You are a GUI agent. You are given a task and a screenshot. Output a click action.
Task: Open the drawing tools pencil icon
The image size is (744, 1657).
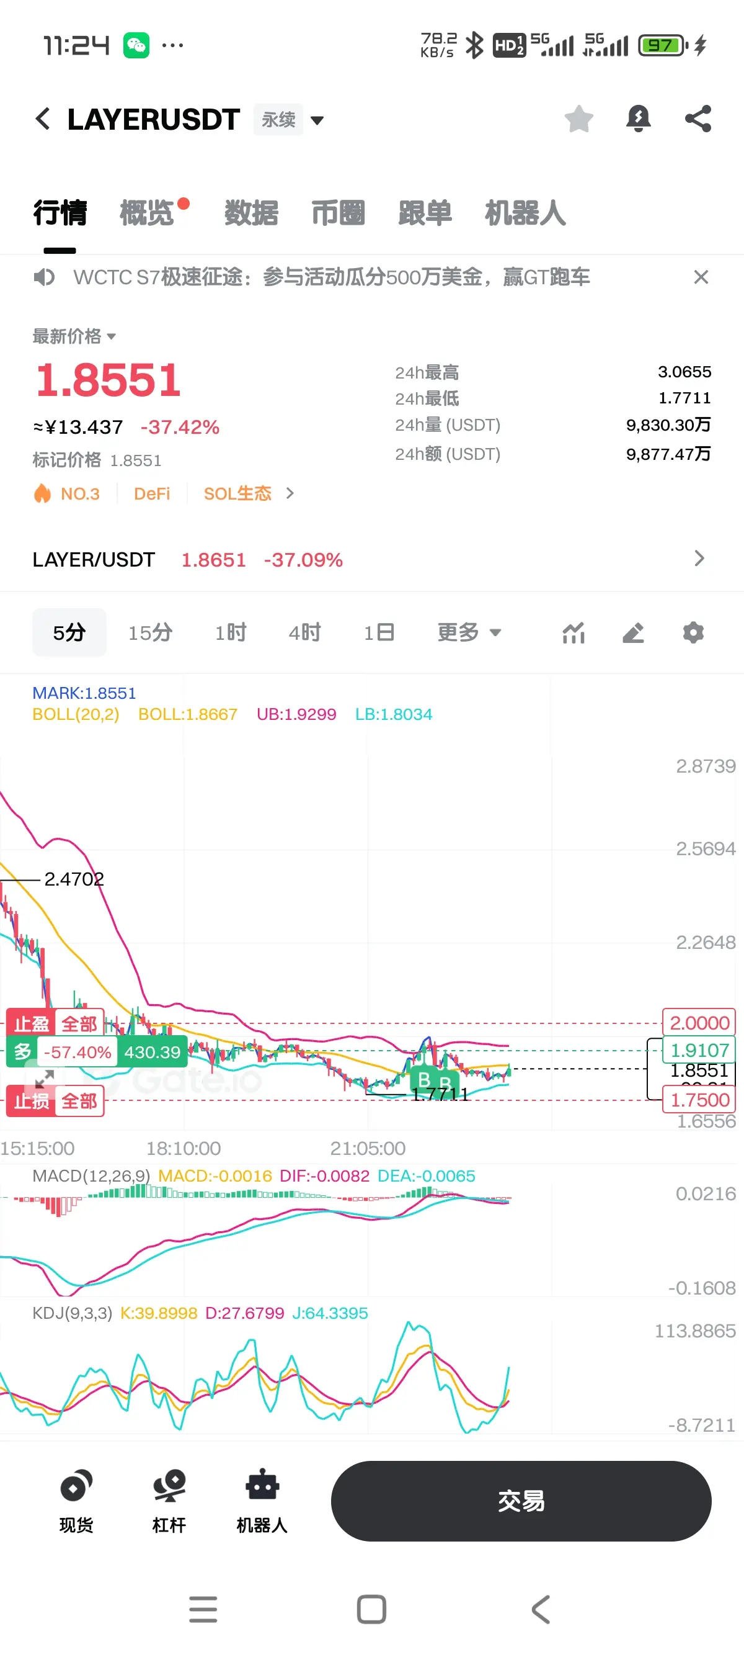634,633
